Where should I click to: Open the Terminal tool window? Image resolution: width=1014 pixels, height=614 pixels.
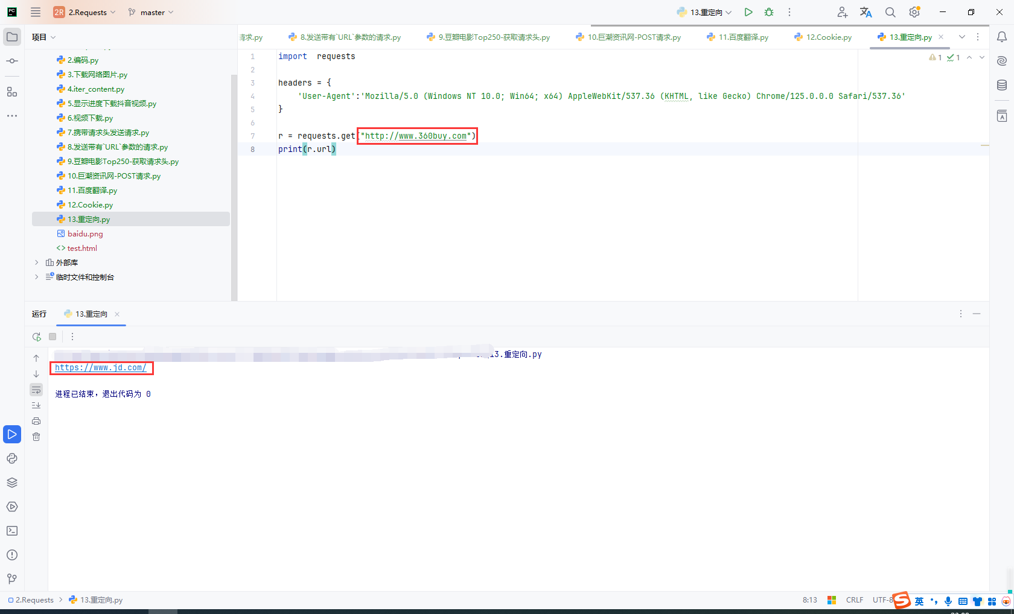tap(12, 531)
